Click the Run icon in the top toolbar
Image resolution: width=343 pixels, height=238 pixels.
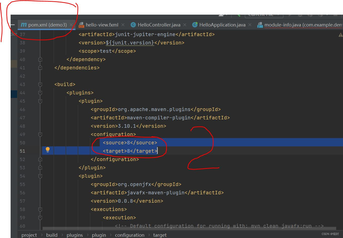click(290, 15)
